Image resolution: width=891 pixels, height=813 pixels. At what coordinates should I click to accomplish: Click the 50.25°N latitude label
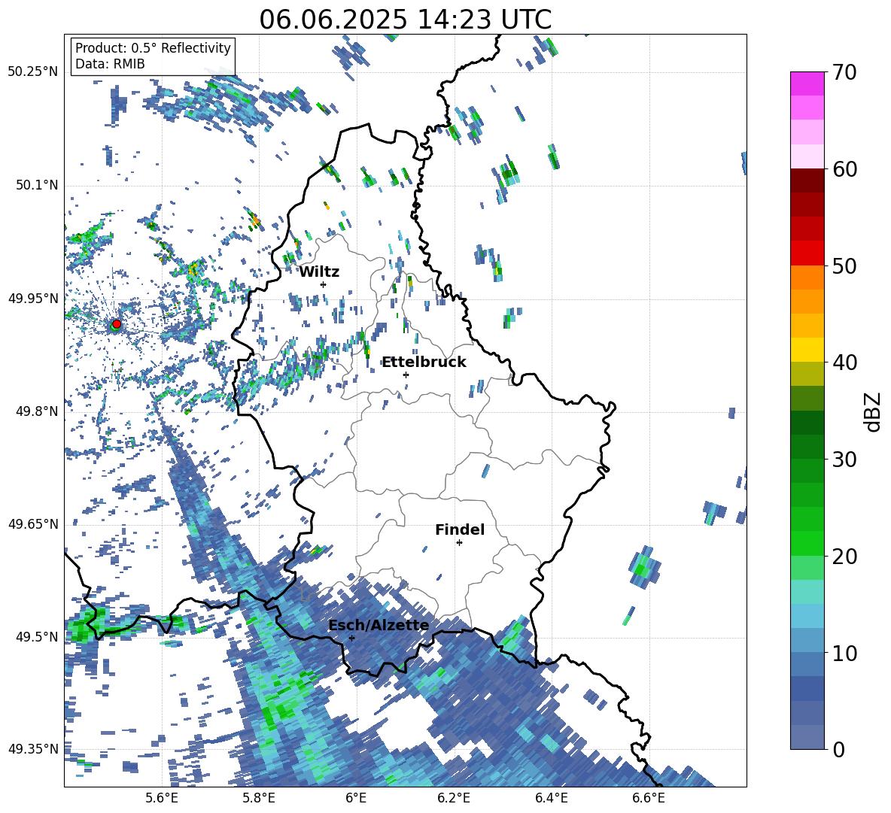tap(33, 71)
